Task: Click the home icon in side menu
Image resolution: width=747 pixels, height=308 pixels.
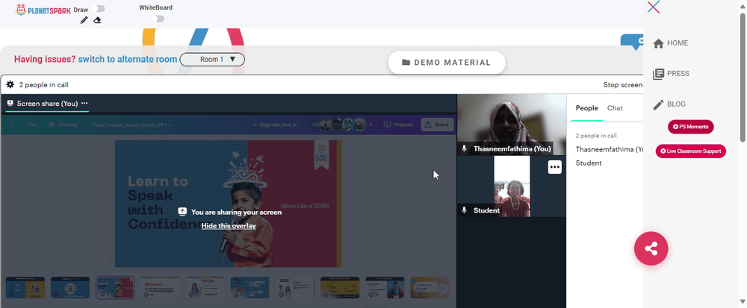Action: 658,43
